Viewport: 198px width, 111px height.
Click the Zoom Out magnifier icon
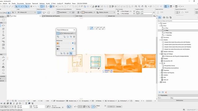click(x=139, y=6)
